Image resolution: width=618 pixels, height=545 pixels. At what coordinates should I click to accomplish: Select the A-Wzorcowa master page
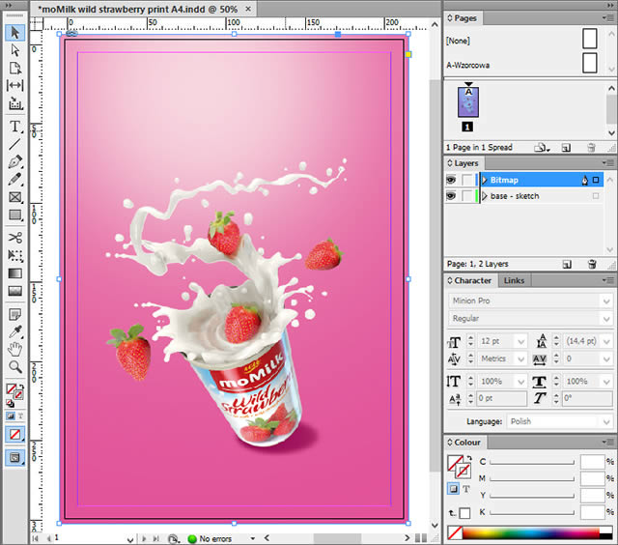(x=523, y=65)
